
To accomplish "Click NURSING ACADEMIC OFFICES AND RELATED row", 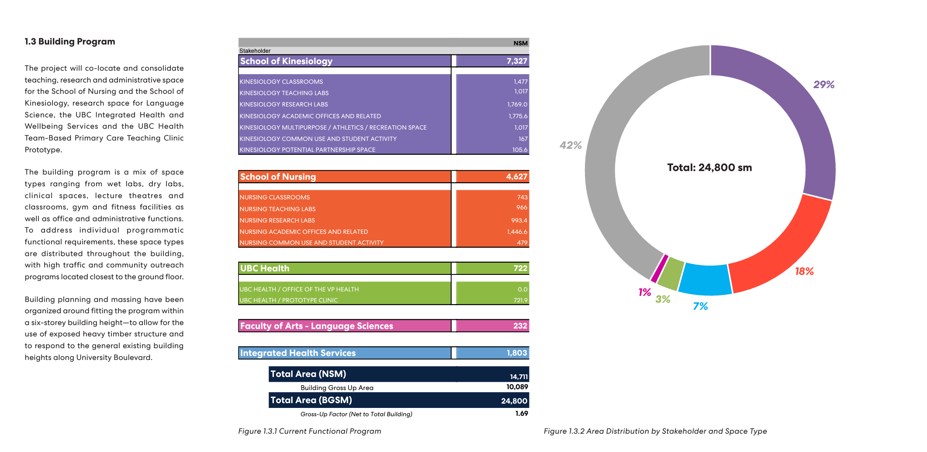I will coord(384,232).
